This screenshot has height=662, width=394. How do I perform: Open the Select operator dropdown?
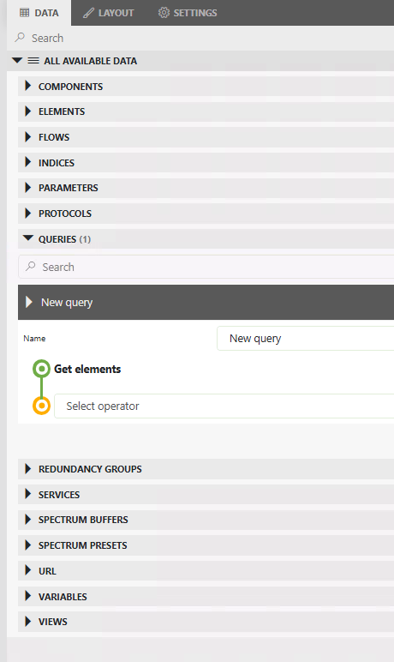[224, 406]
